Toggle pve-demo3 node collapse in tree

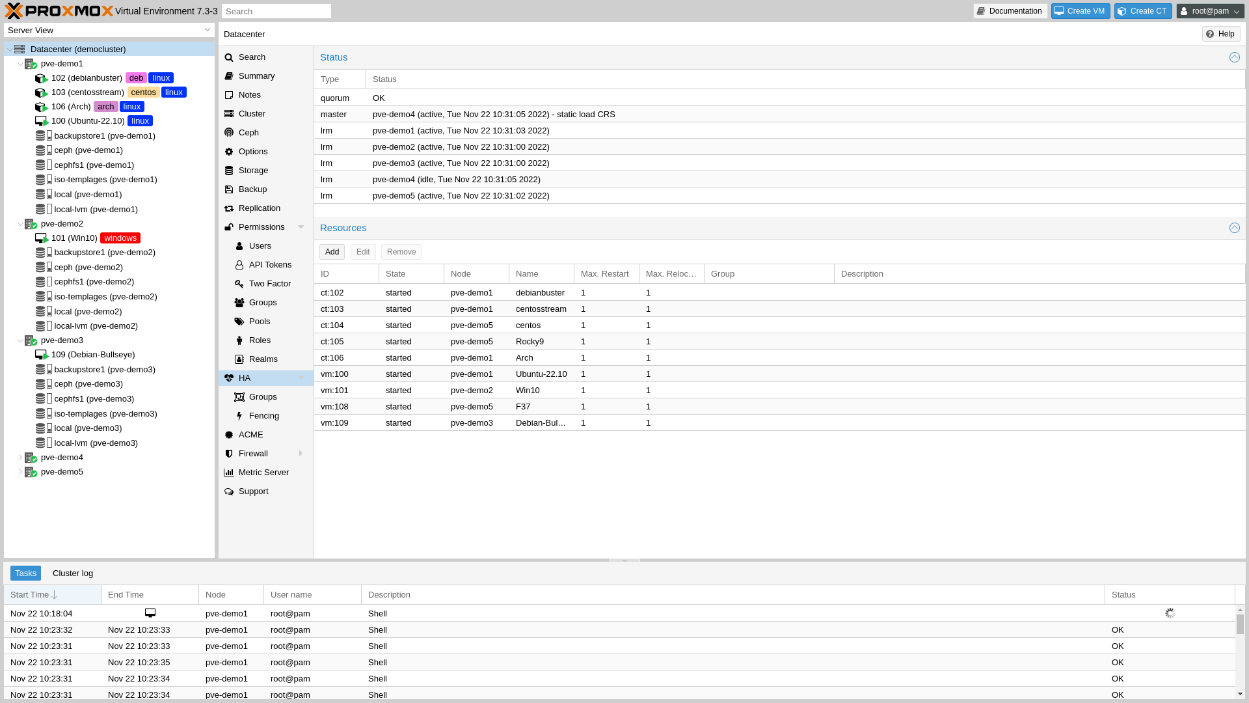click(x=19, y=340)
